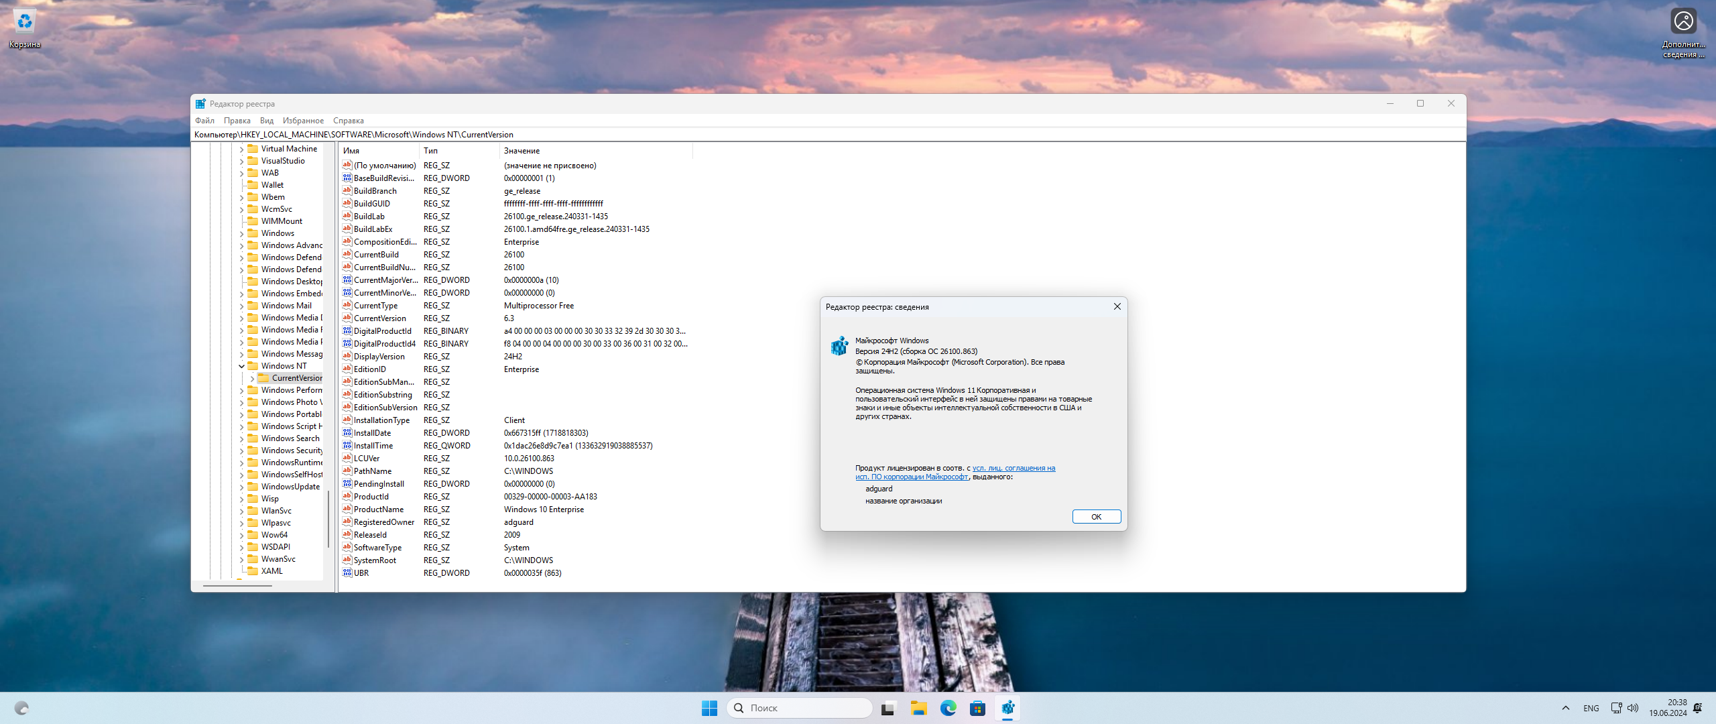The image size is (1716, 724).
Task: Open File Explorer from the taskbar
Action: (x=918, y=708)
